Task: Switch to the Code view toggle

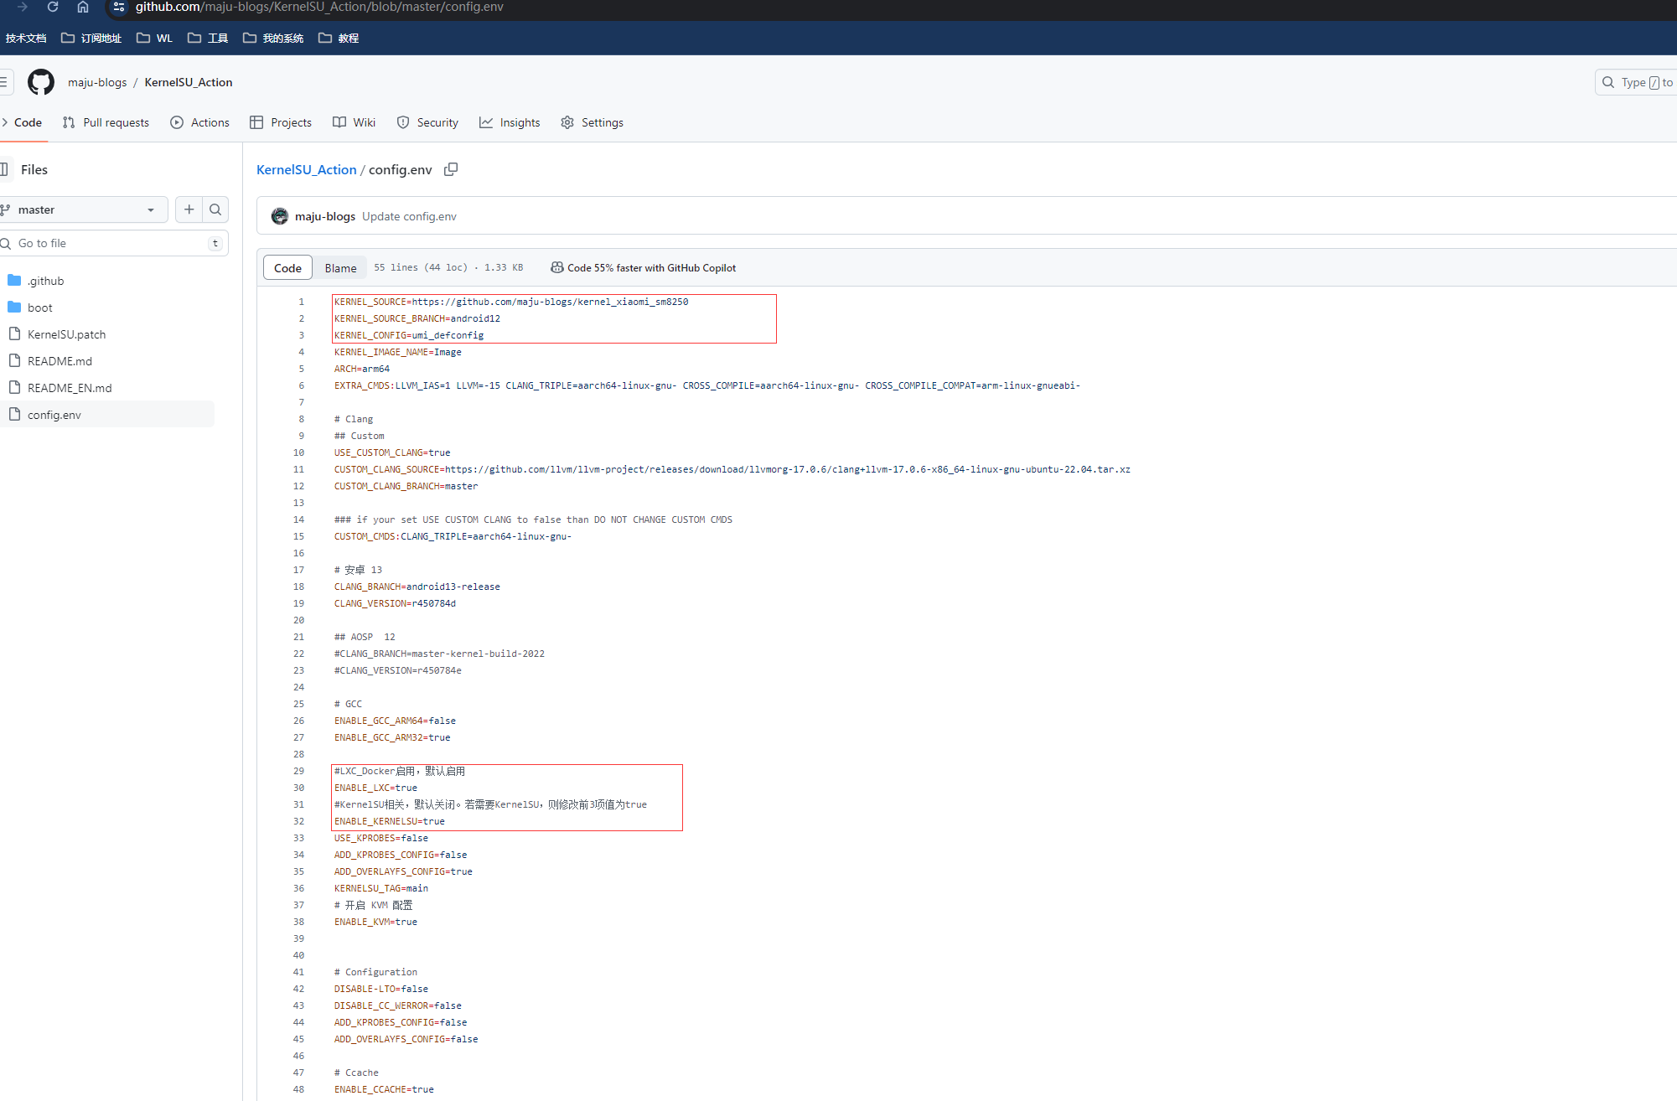Action: pyautogui.click(x=287, y=268)
